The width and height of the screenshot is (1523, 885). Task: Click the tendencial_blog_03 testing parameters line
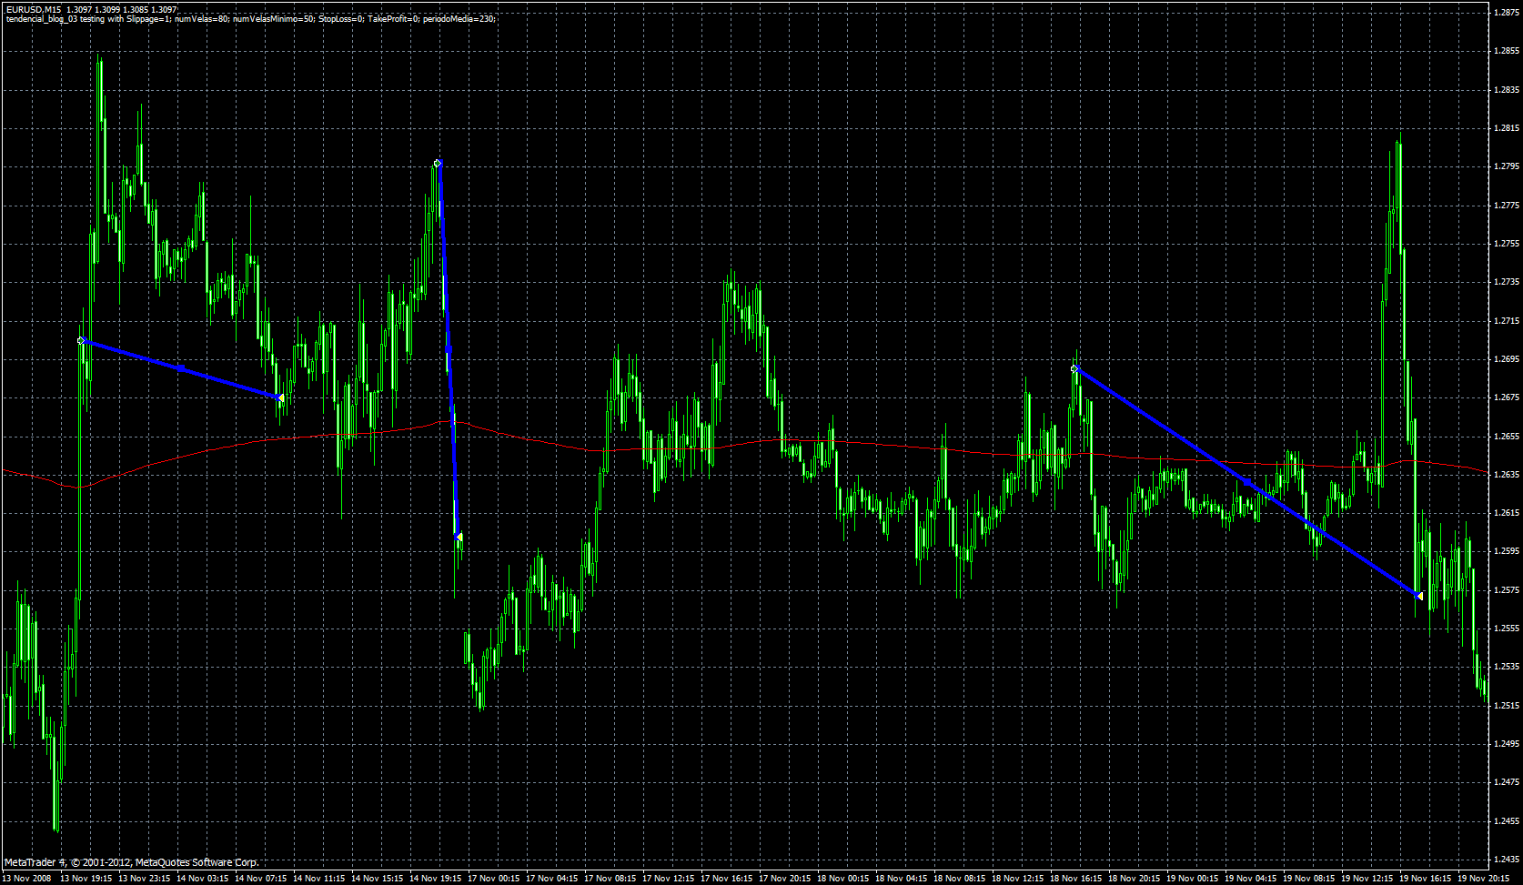251,18
